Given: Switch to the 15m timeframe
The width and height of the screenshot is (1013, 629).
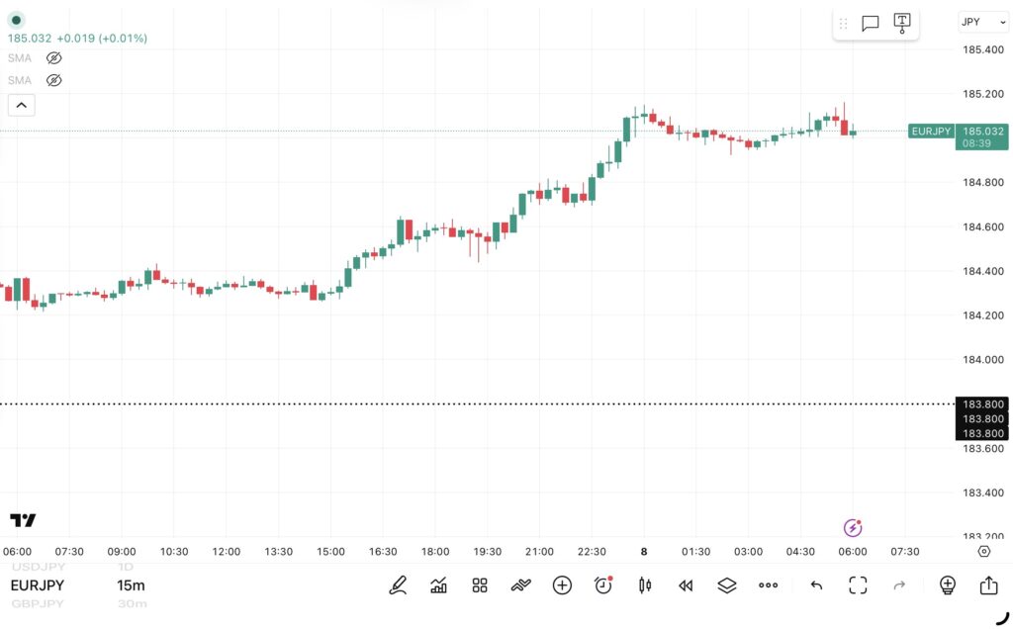Looking at the screenshot, I should pos(132,584).
